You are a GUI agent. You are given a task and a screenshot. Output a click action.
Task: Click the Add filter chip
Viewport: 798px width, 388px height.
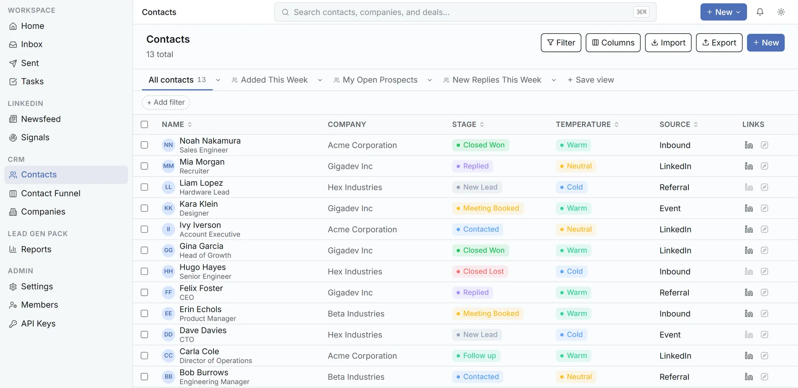click(166, 102)
